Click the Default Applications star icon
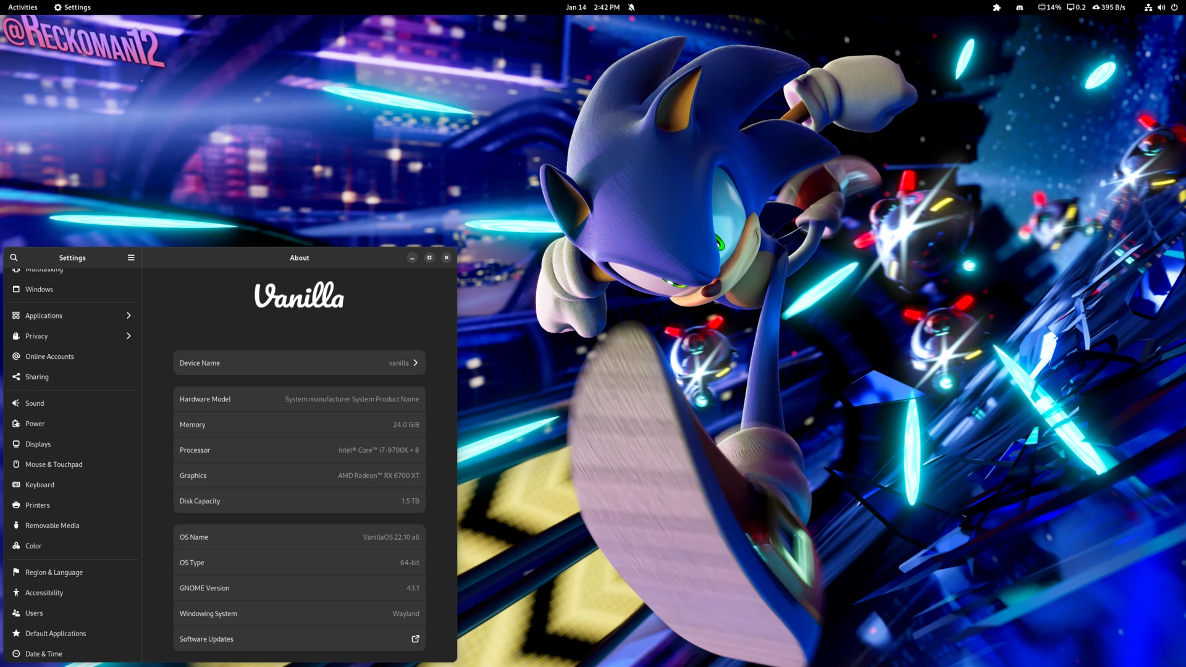 coord(16,634)
